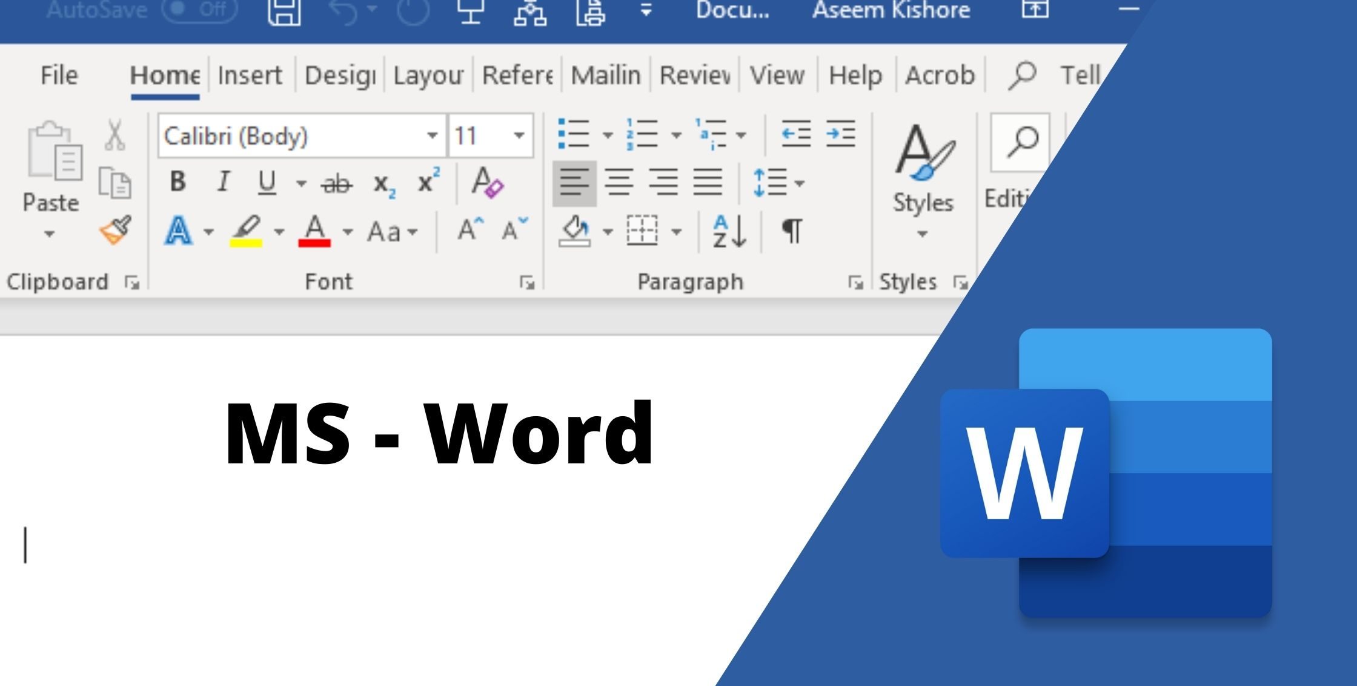Open Customize Quick Access Toolbar dropdown
Image resolution: width=1357 pixels, height=686 pixels.
click(x=646, y=10)
